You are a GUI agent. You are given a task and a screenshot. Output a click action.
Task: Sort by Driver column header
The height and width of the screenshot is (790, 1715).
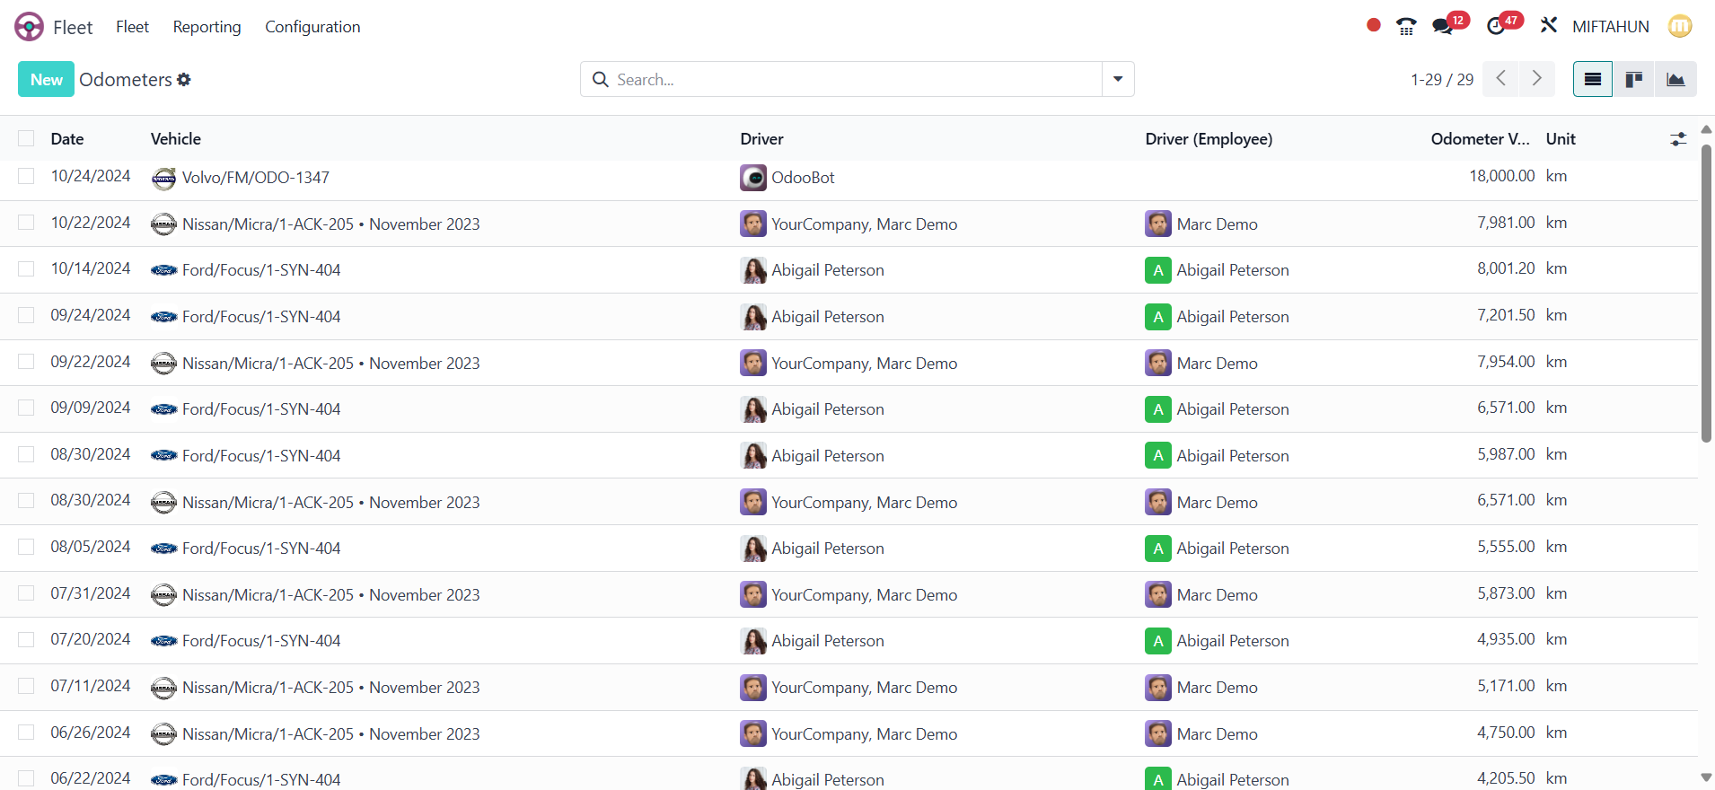(x=761, y=139)
